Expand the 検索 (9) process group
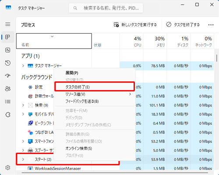 tap(23, 105)
